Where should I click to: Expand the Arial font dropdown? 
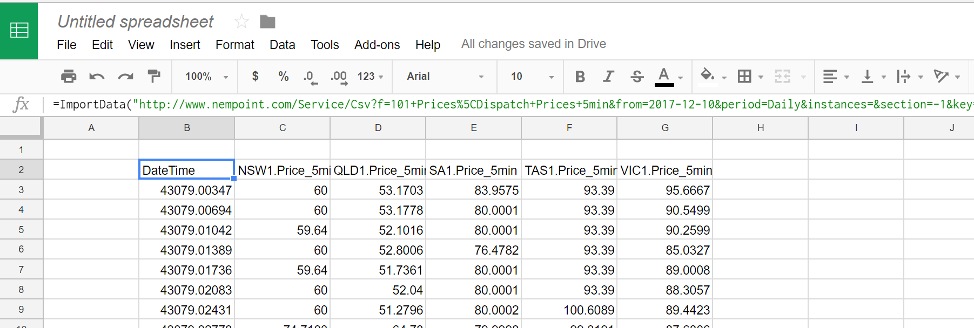tap(445, 77)
